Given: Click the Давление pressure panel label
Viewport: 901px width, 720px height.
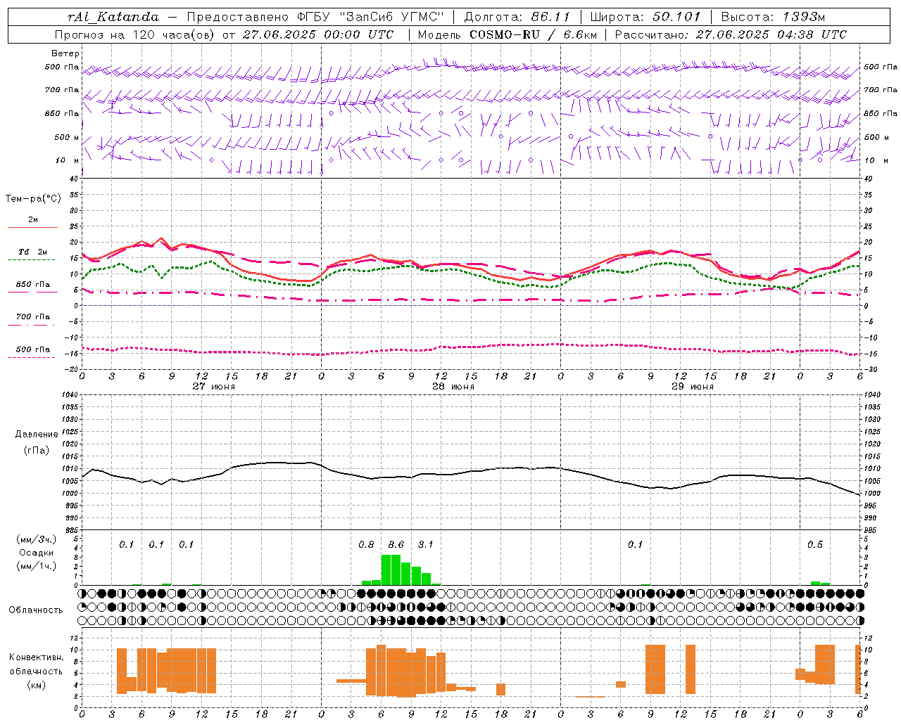Looking at the screenshot, I should 35,435.
